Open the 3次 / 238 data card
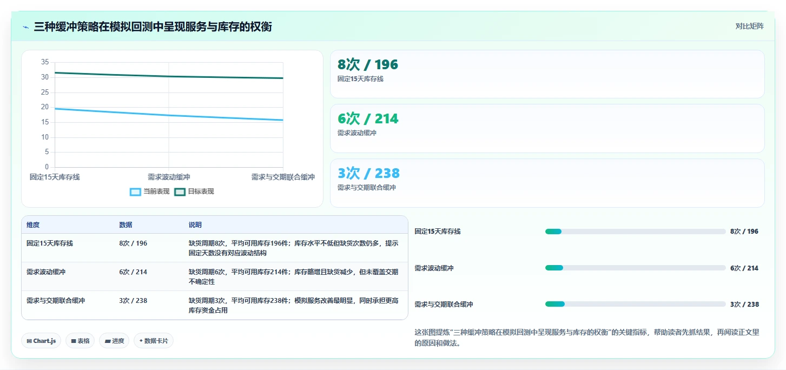This screenshot has width=786, height=370. pyautogui.click(x=547, y=183)
